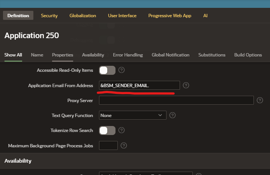Focus the Proxy Server text field
Screen dimensions: 270x175
coord(176,100)
